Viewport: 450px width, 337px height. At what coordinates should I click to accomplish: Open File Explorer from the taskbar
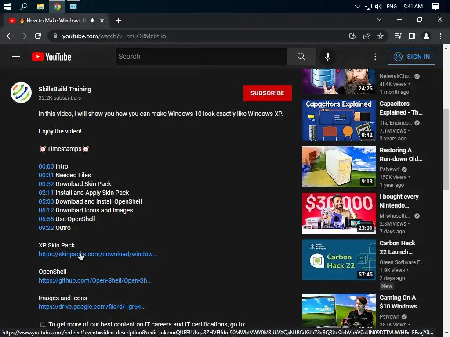click(41, 6)
